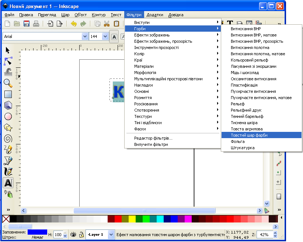Select the 3D Box tool
The height and width of the screenshot is (242, 303).
point(8,105)
